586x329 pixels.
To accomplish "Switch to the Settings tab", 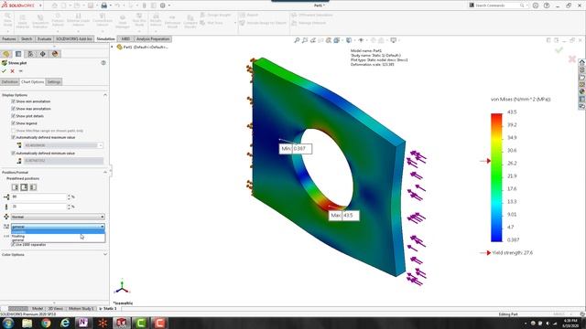I will pos(54,82).
